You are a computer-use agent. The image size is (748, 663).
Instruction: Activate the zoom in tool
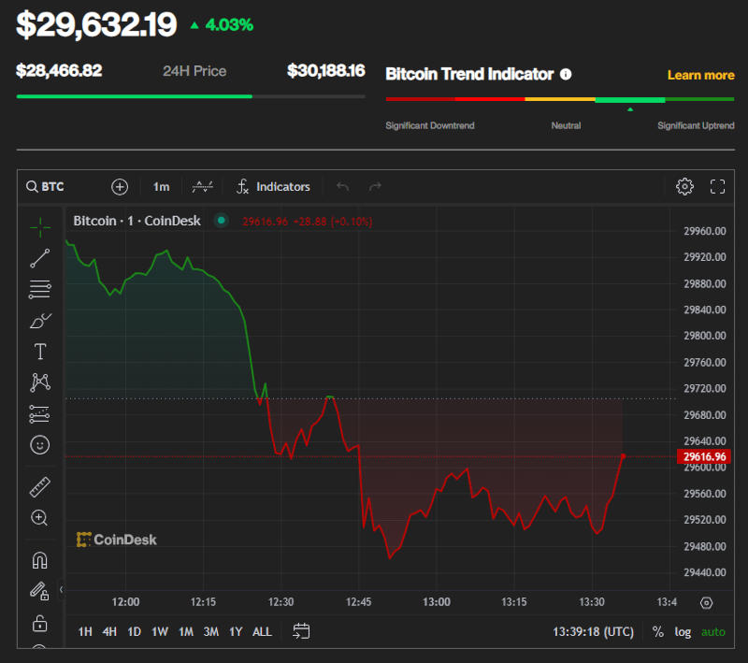click(39, 517)
